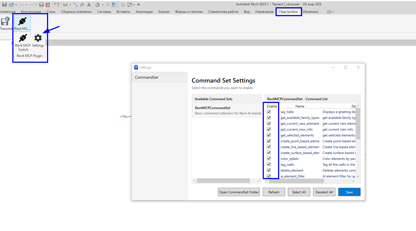Viewport: 416px width, 231px height.
Task: Open the Надстройки ribbon tab
Action: pos(288,12)
